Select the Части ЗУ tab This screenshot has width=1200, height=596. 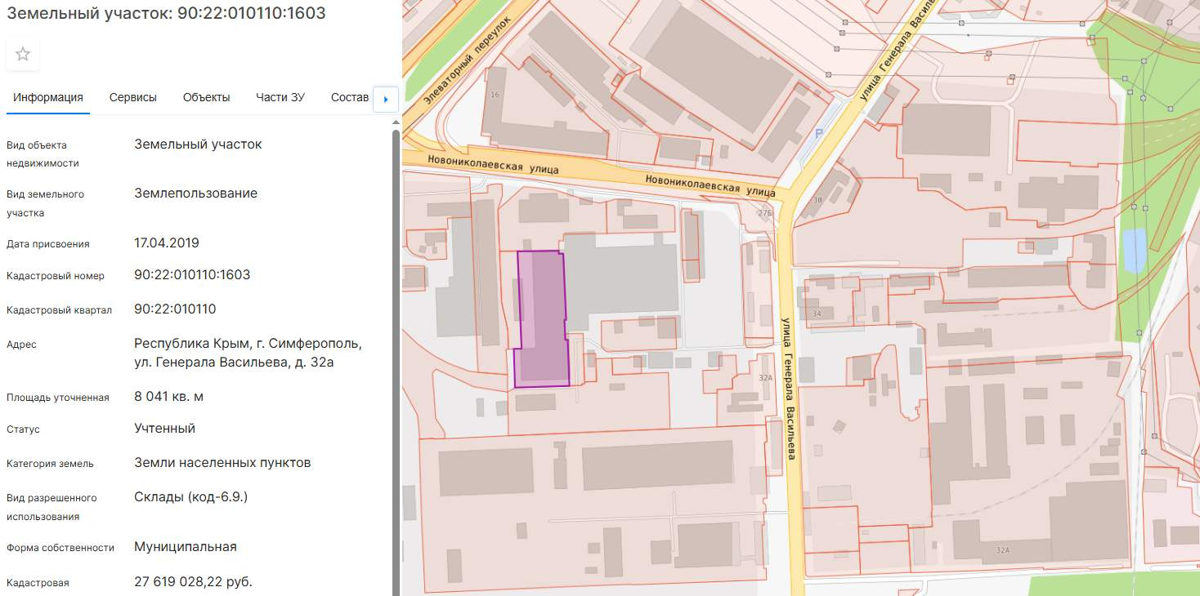280,97
